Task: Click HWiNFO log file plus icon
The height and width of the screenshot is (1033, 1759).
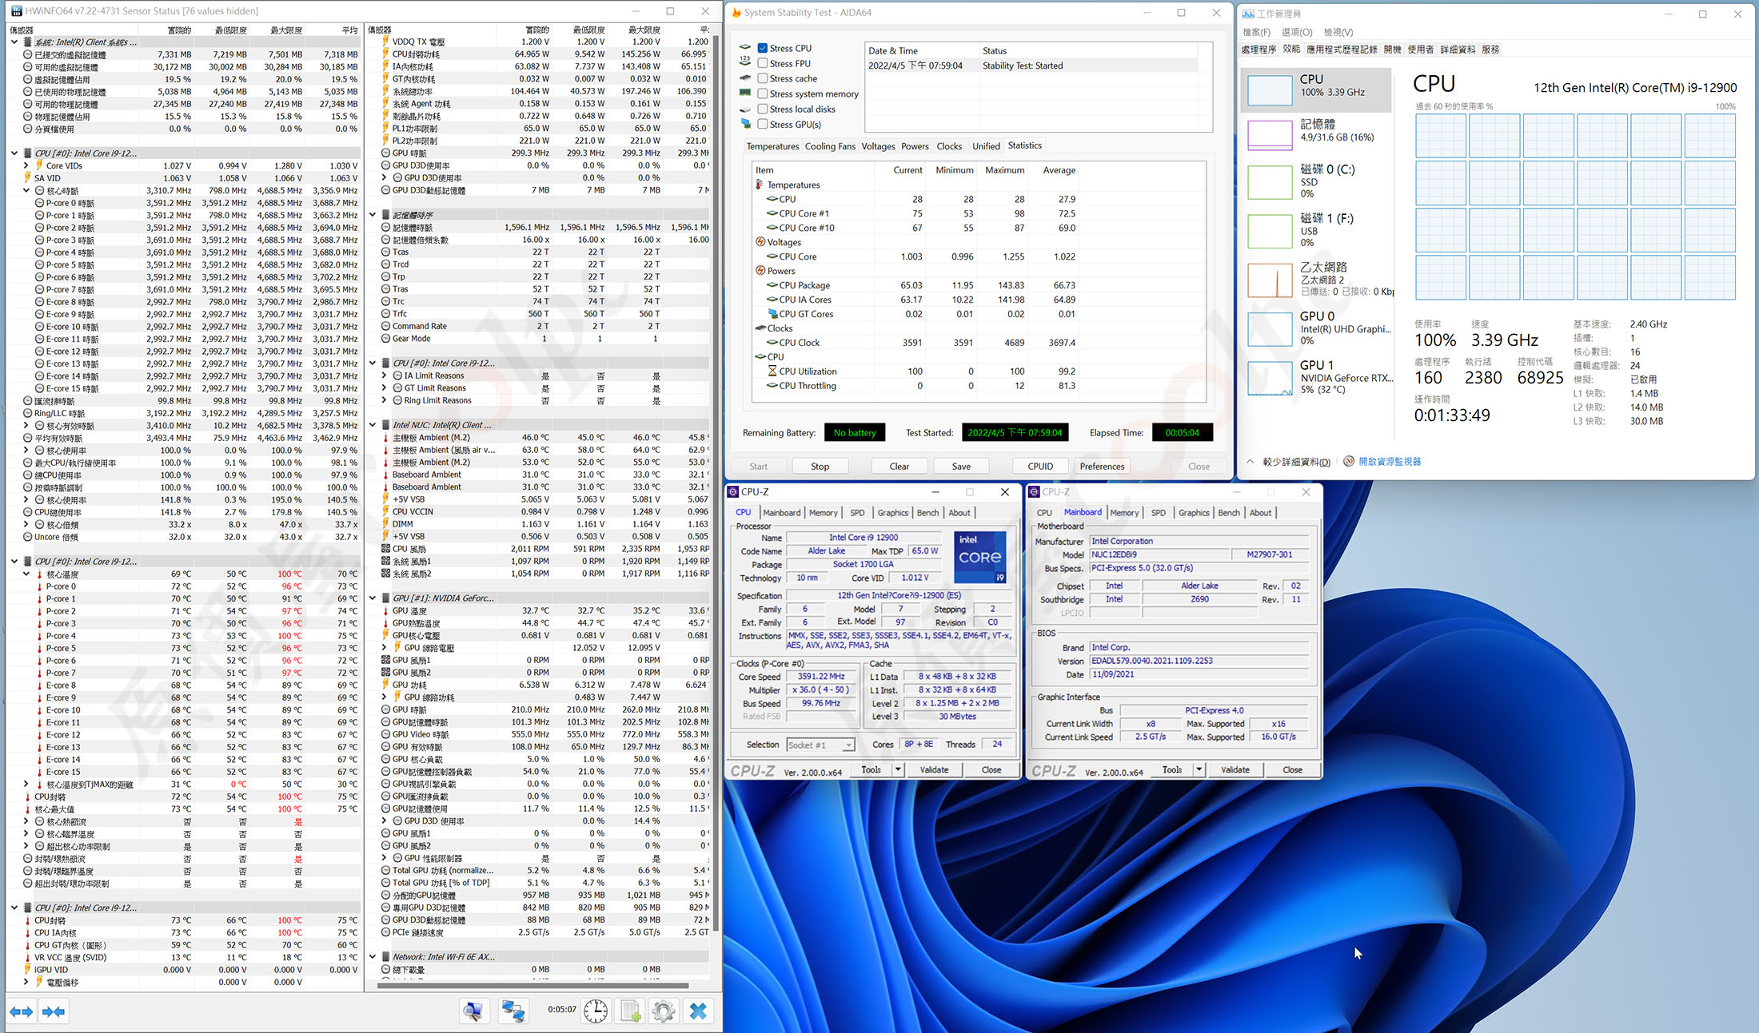Action: pyautogui.click(x=631, y=1011)
